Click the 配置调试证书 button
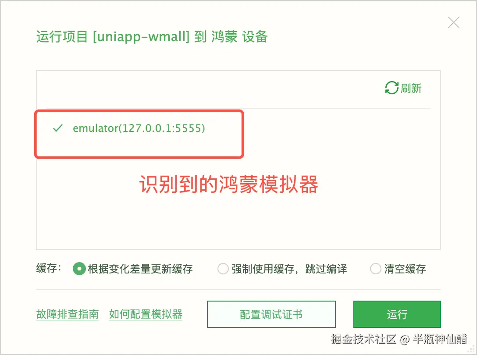477x355 pixels. [x=271, y=314]
